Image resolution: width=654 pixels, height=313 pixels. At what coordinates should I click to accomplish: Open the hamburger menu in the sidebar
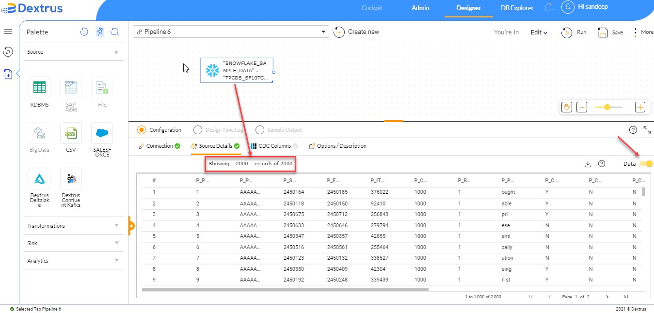[x=8, y=31]
